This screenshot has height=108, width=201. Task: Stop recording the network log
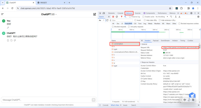tap(113, 17)
